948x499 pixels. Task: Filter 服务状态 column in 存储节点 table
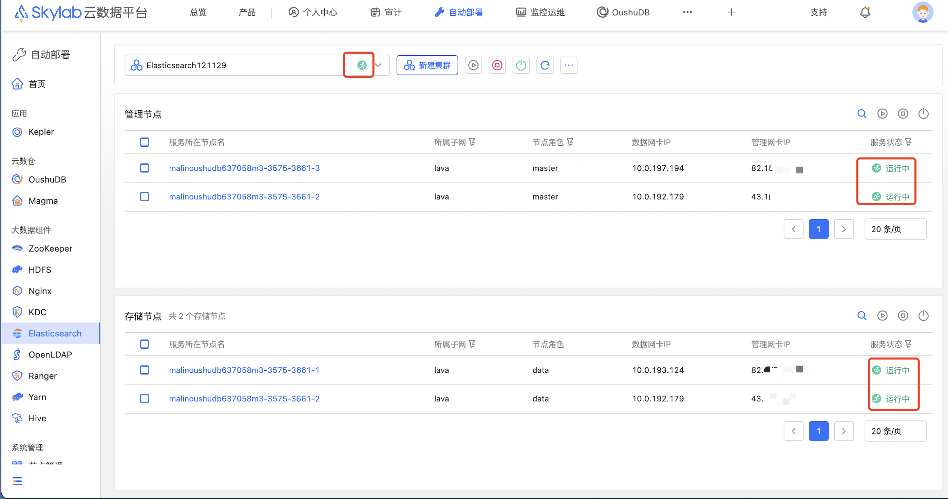point(909,344)
